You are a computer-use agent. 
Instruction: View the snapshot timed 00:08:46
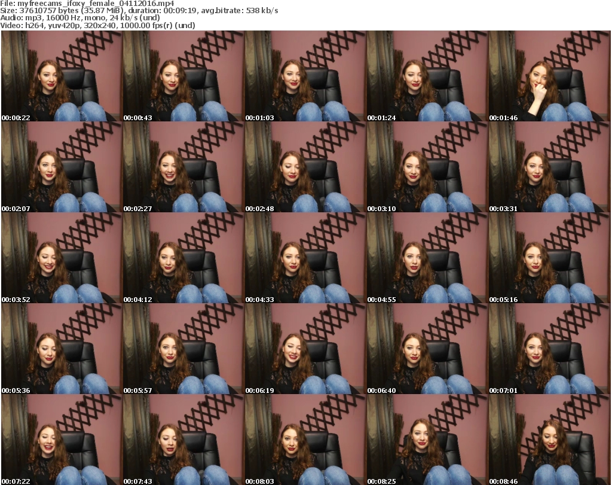click(x=549, y=440)
